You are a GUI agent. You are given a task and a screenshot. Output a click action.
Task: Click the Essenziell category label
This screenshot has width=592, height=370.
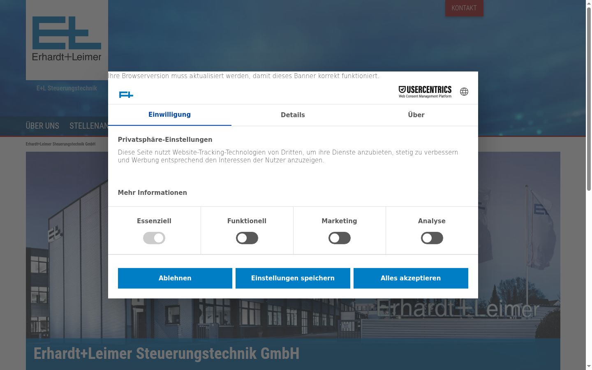tap(154, 221)
